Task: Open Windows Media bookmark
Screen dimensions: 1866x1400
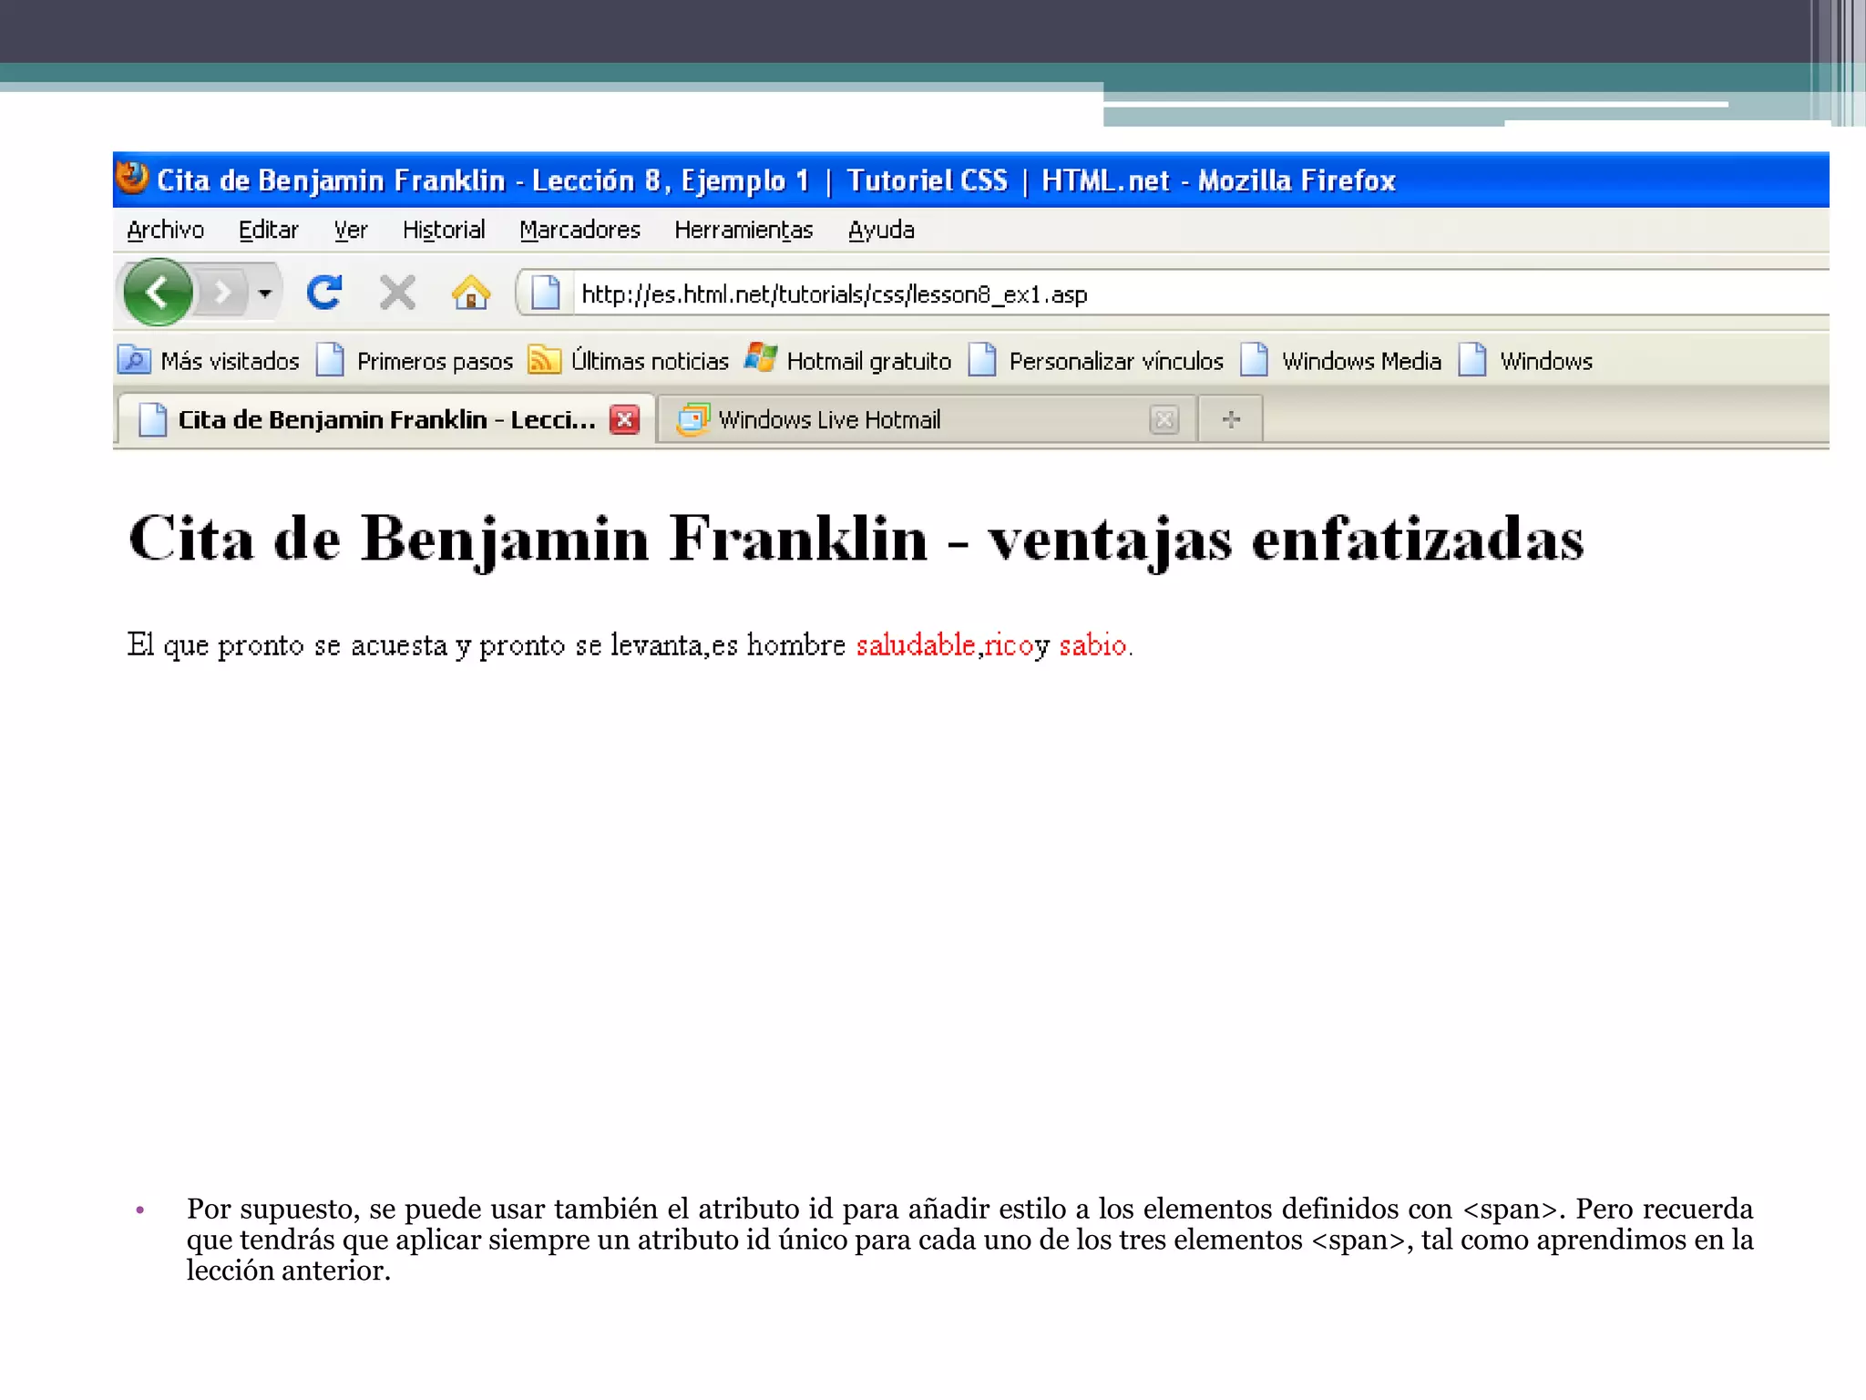Action: pos(1341,361)
